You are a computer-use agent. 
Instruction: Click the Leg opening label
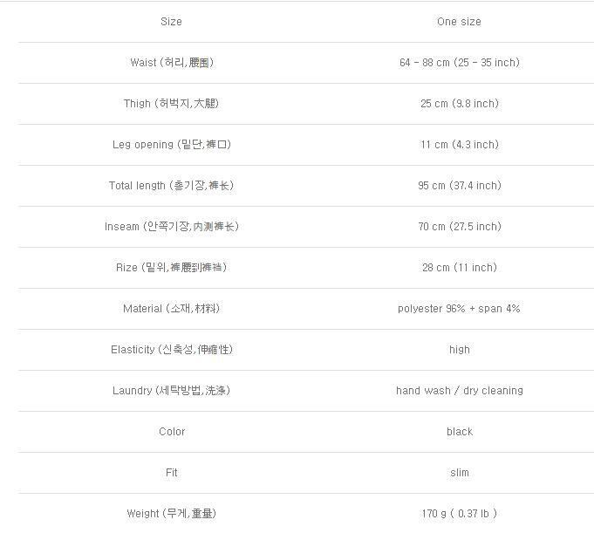coord(171,145)
